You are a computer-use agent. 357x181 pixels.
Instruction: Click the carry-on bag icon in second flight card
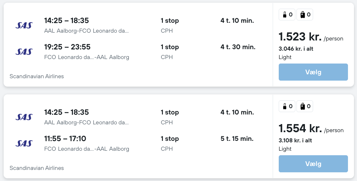pos(284,106)
